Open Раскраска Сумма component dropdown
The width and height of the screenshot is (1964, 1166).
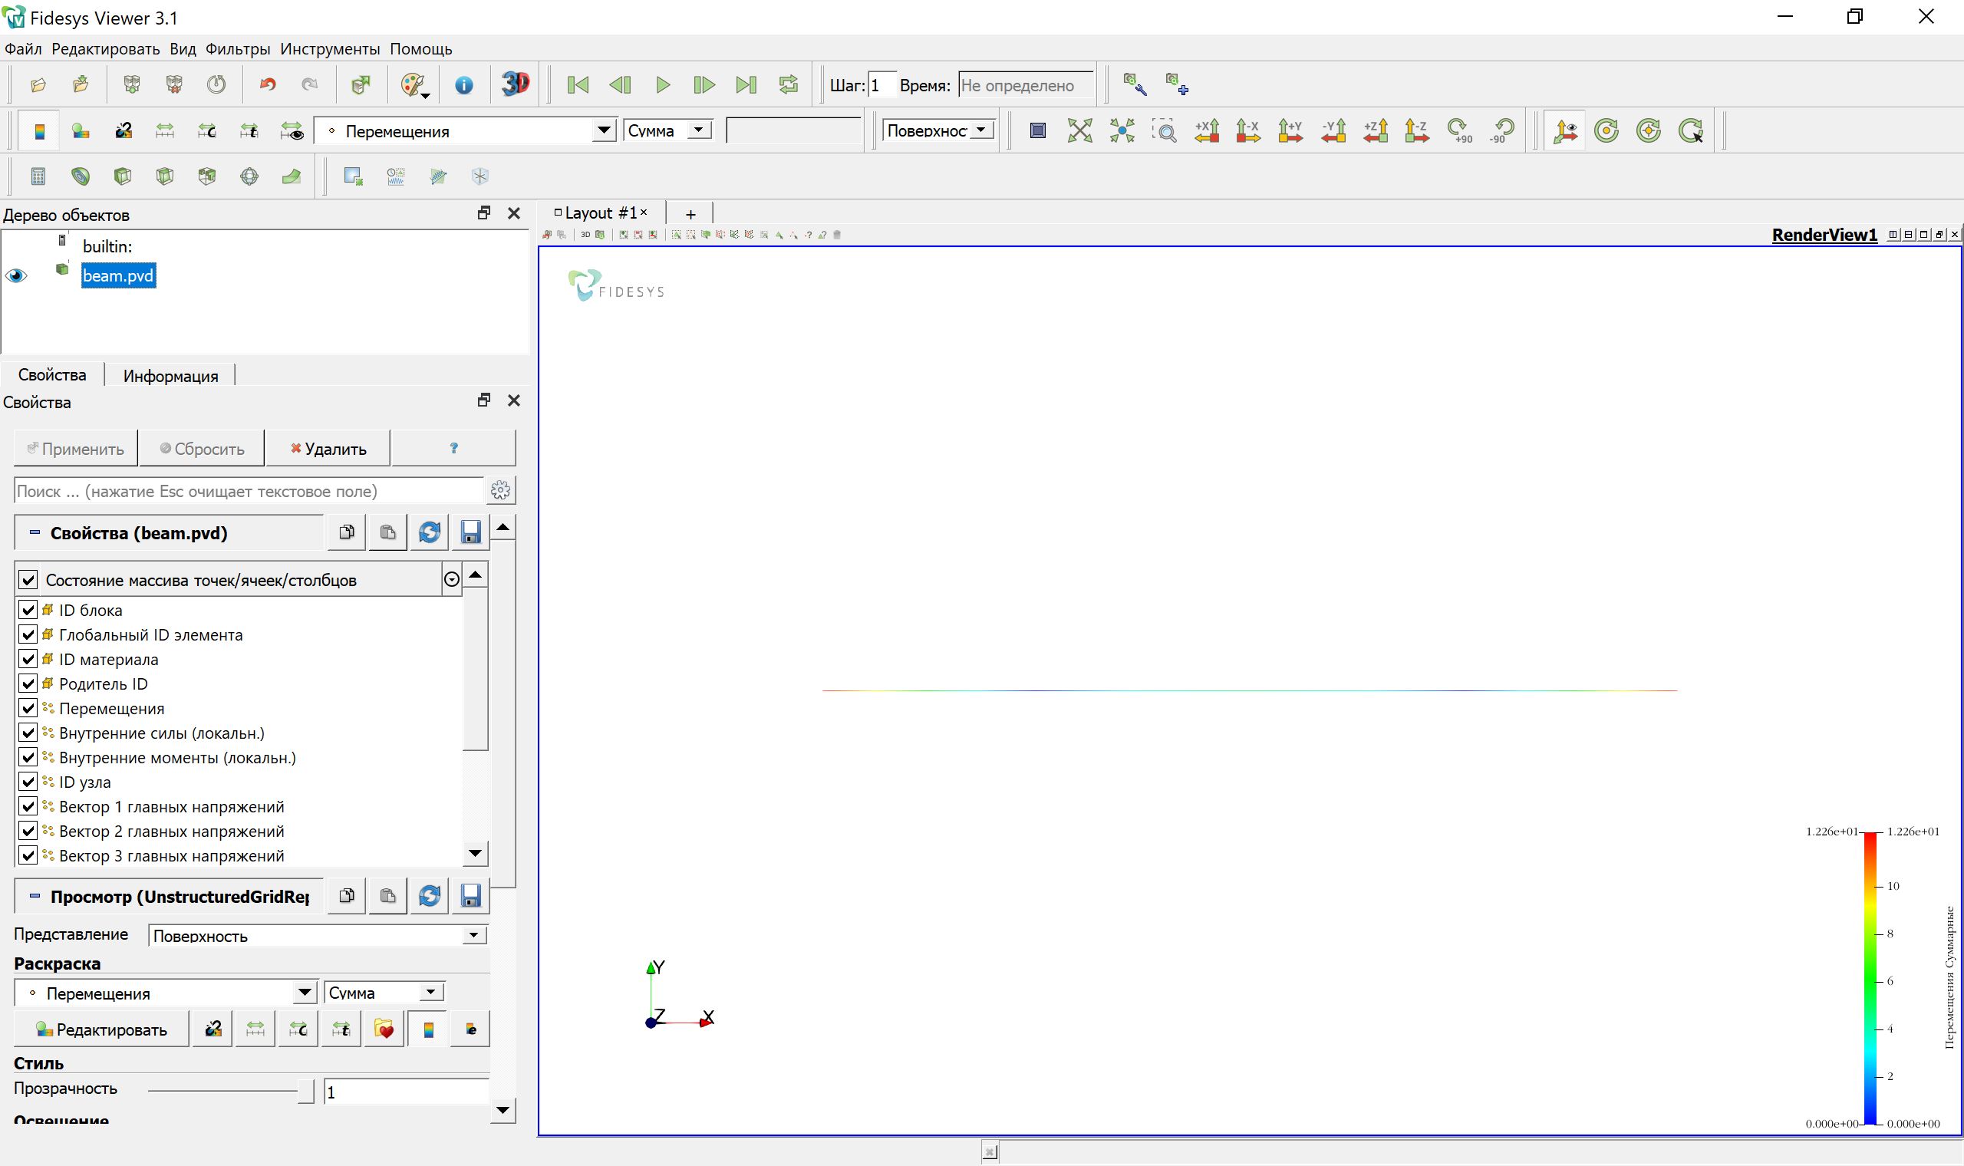click(384, 993)
